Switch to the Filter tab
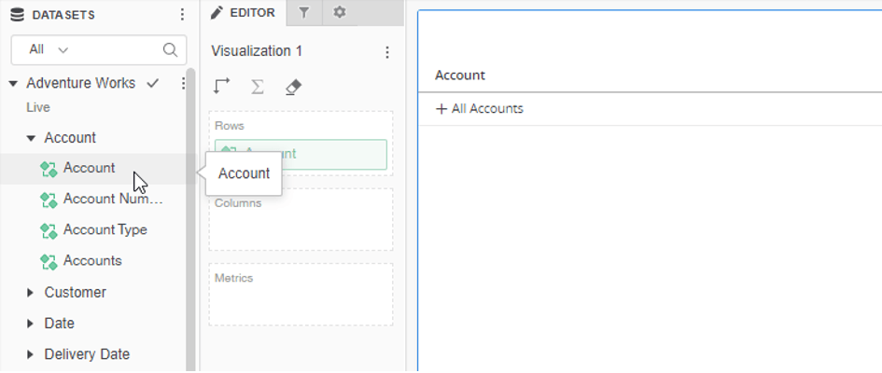Screen dimensions: 882x373 303,12
